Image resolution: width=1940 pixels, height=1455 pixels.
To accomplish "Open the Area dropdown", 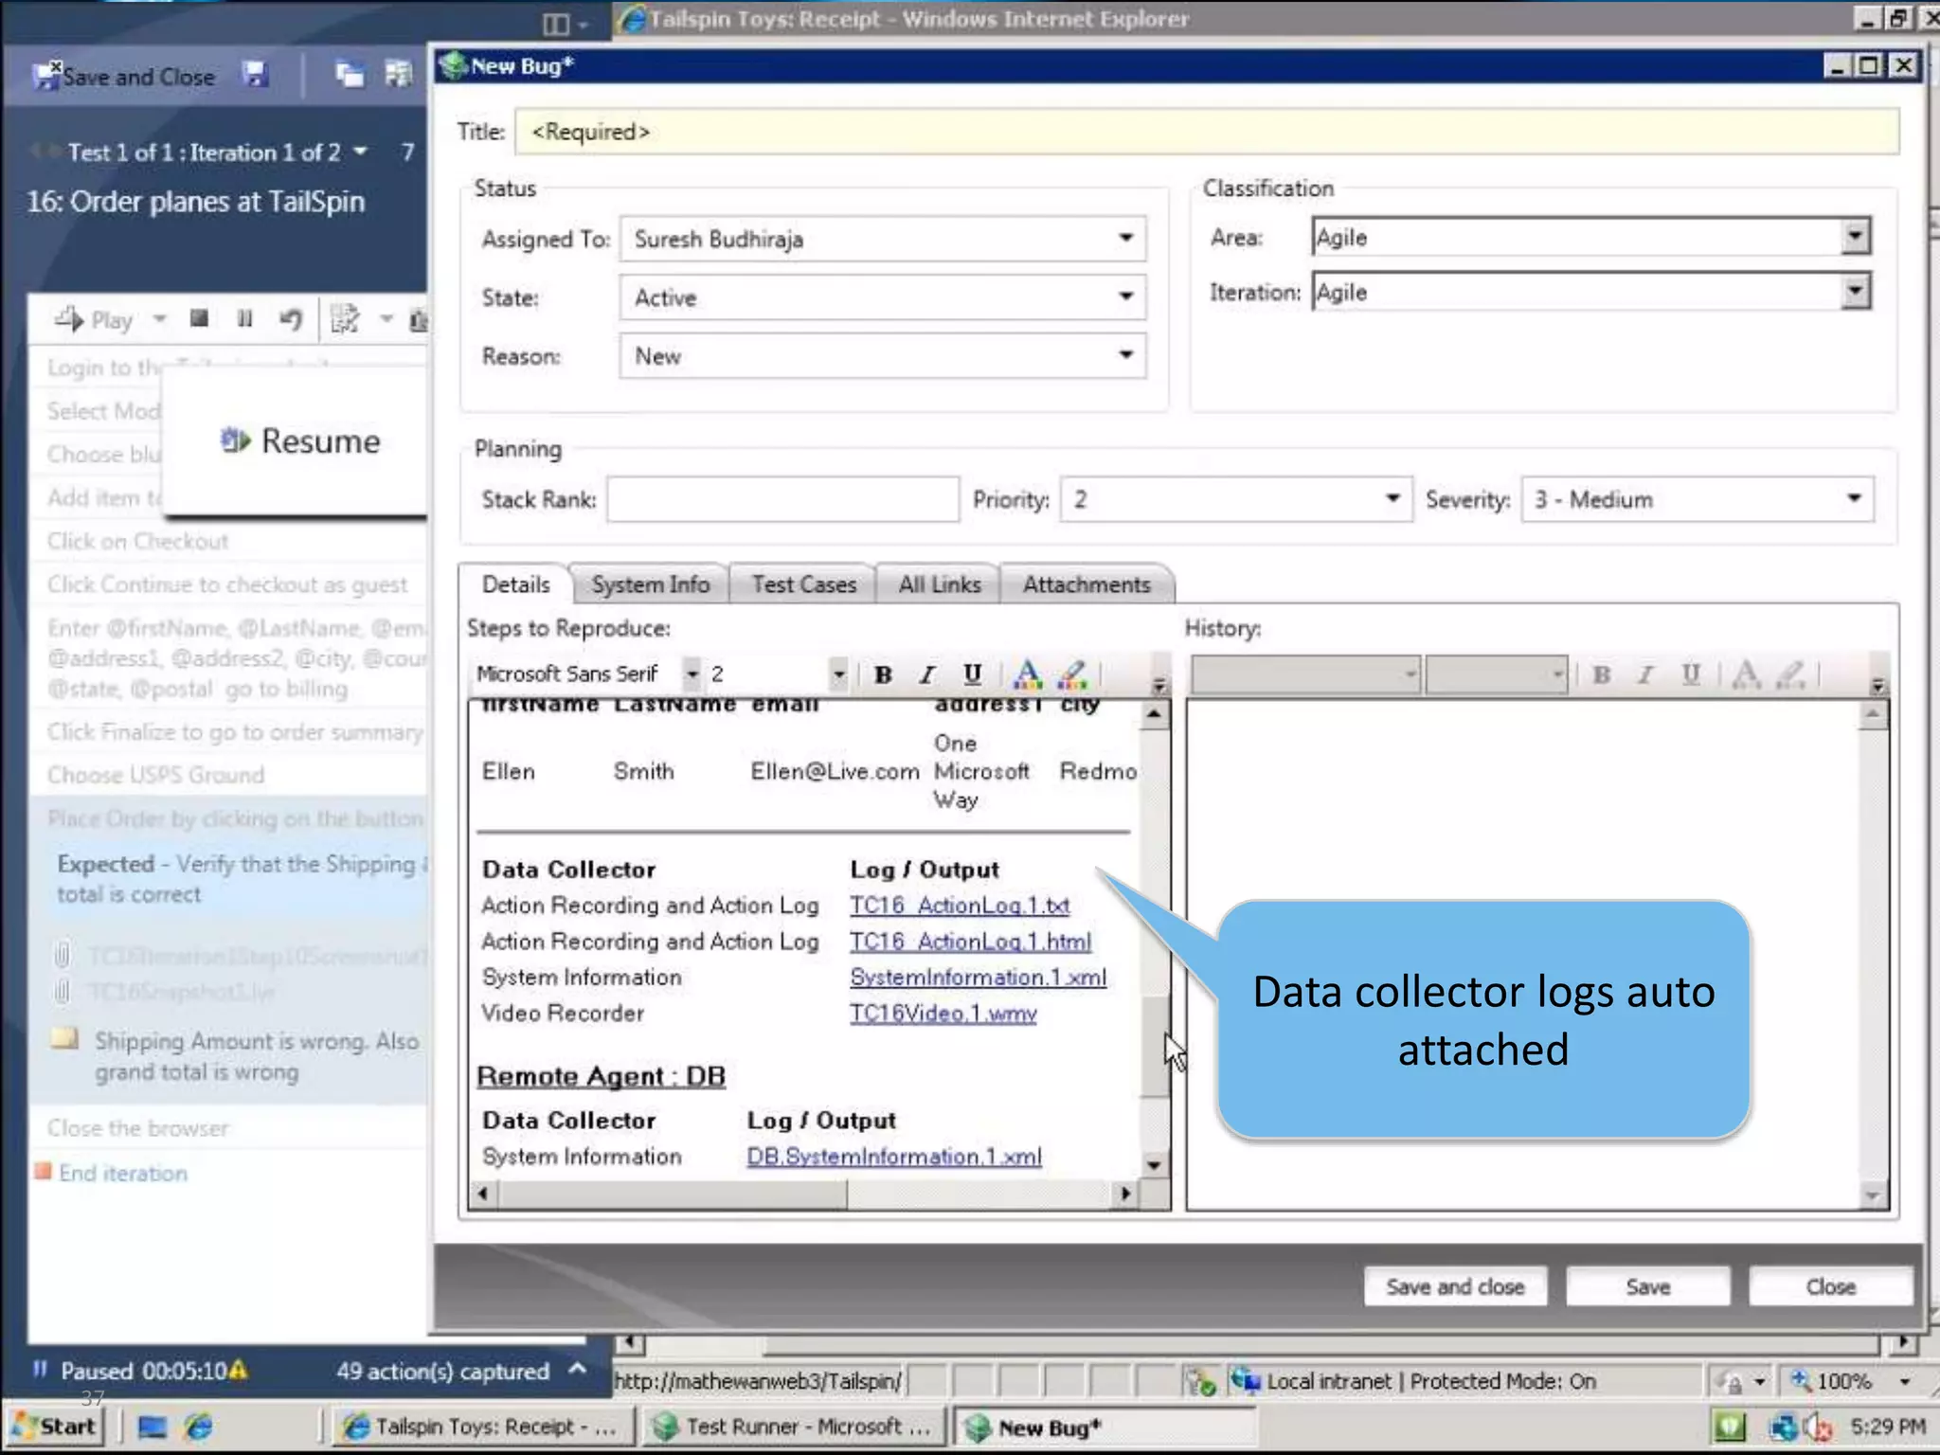I will point(1856,237).
